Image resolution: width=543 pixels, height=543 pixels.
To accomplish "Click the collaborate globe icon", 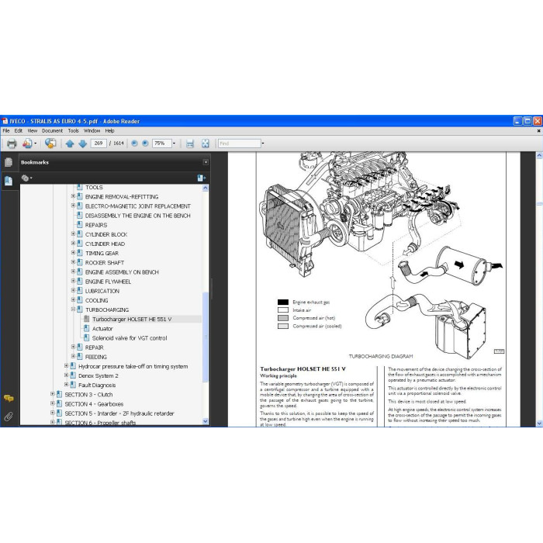I will pyautogui.click(x=50, y=144).
